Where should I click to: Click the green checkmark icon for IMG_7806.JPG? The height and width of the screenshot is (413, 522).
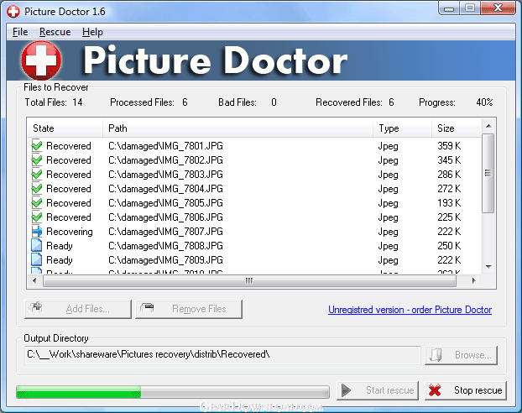[x=37, y=217]
